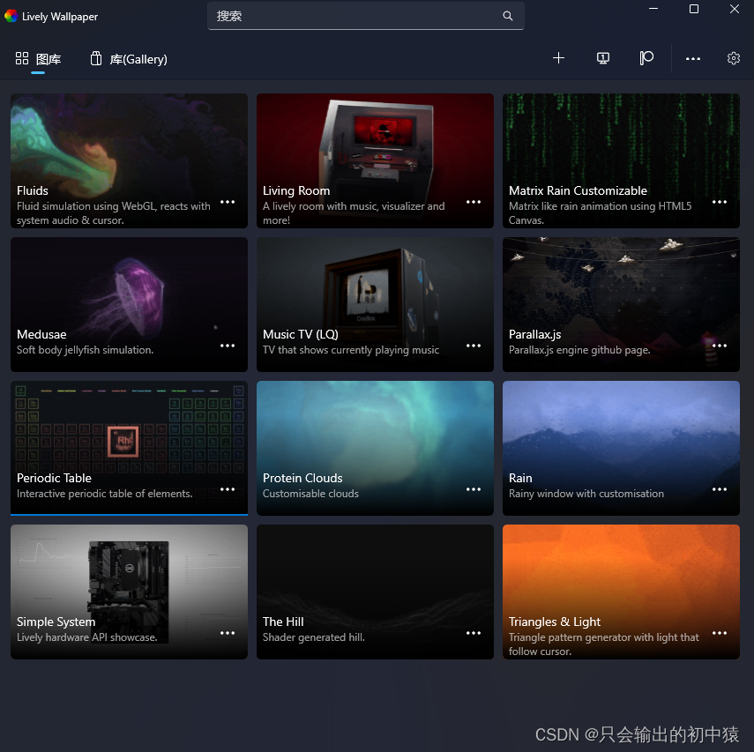The height and width of the screenshot is (752, 754).
Task: Select The Hill wallpaper thumbnail
Action: [x=375, y=592]
